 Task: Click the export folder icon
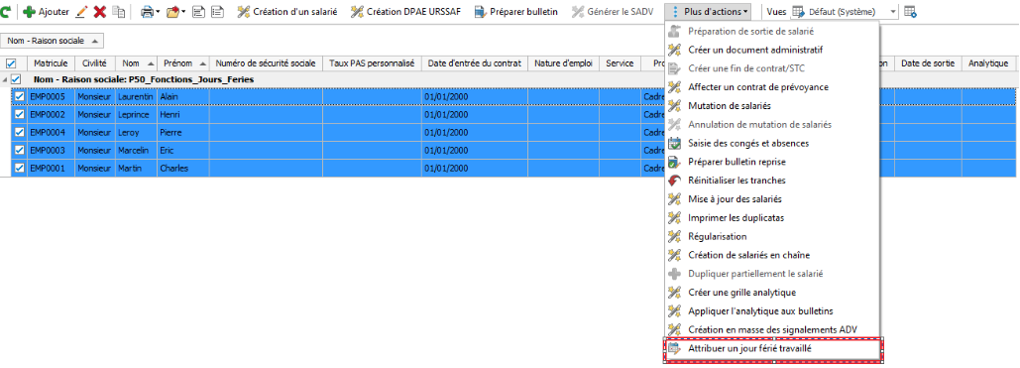[x=173, y=12]
